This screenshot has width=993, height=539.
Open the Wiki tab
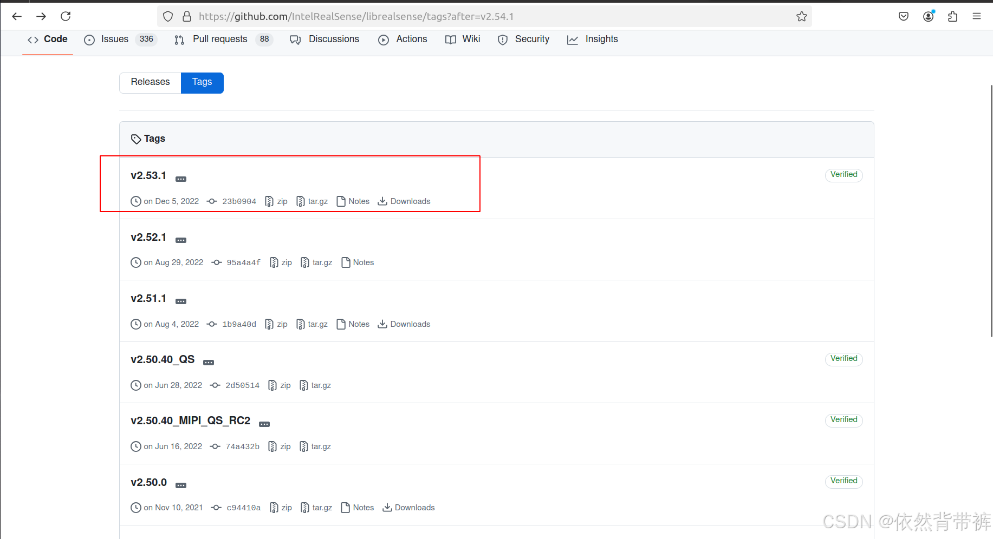click(x=463, y=39)
